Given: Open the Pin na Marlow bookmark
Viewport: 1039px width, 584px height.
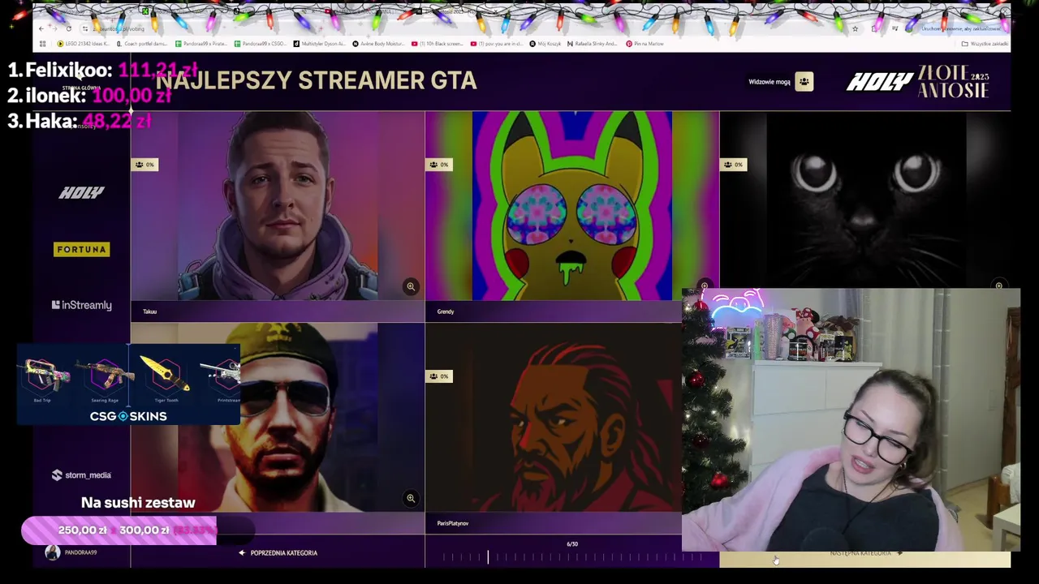Looking at the screenshot, I should tap(645, 44).
